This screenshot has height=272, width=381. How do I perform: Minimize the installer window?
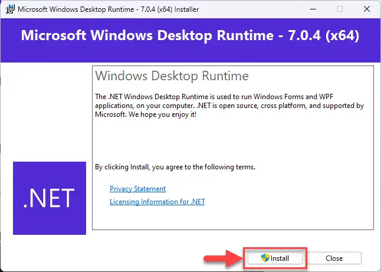[313, 9]
